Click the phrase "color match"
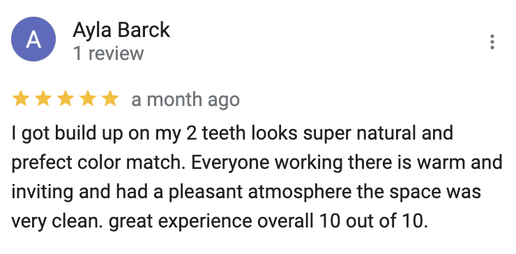 click(x=131, y=163)
